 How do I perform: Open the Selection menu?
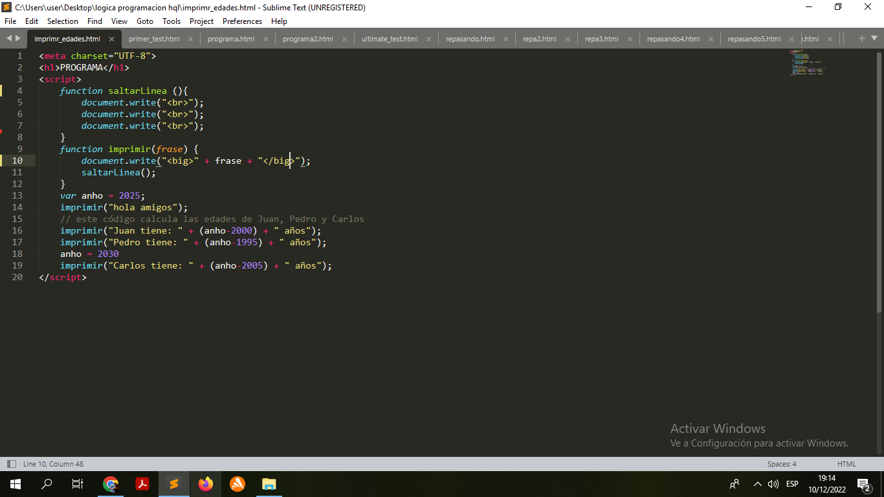coord(63,21)
